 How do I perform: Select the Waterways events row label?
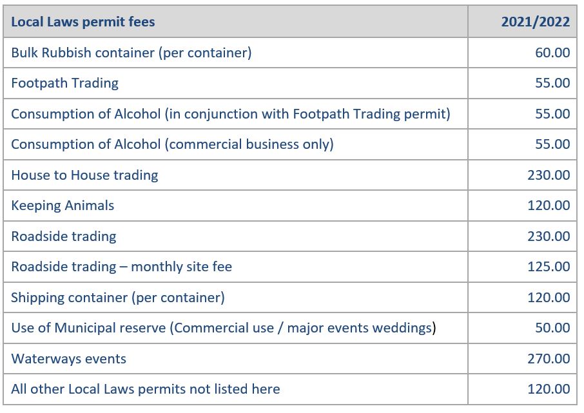tap(68, 359)
